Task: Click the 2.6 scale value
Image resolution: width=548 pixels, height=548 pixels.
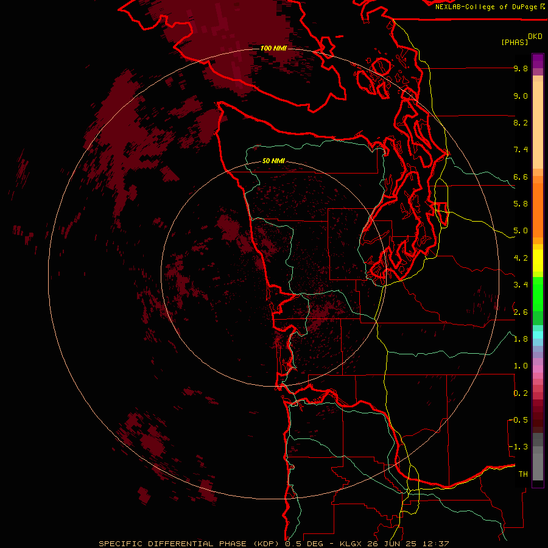Action: pos(521,312)
